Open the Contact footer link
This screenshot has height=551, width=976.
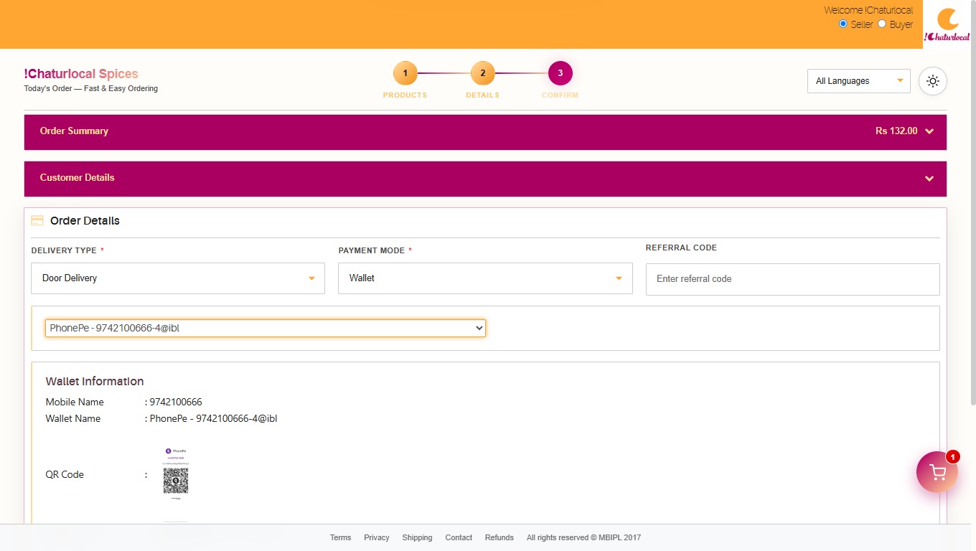pos(459,537)
